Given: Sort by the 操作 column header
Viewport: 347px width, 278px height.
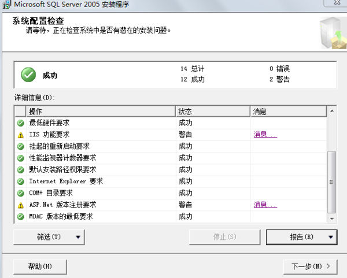Looking at the screenshot, I should pos(101,112).
